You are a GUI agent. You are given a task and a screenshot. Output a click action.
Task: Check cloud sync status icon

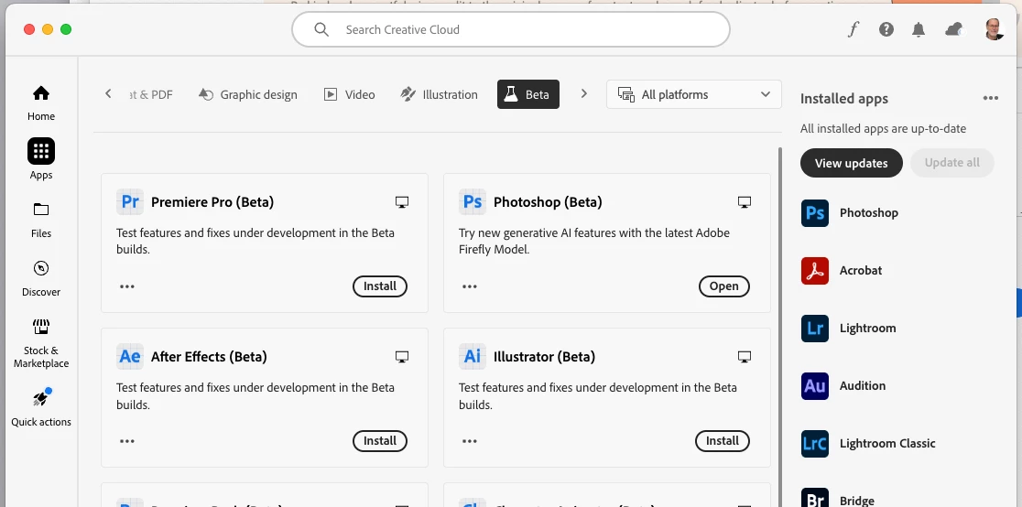(x=954, y=29)
